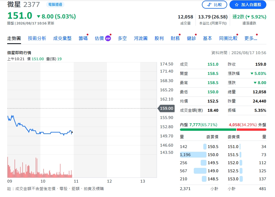275x197 pixels.
Task: Click the 10 hour label on chart axis
Action: click(x=43, y=181)
